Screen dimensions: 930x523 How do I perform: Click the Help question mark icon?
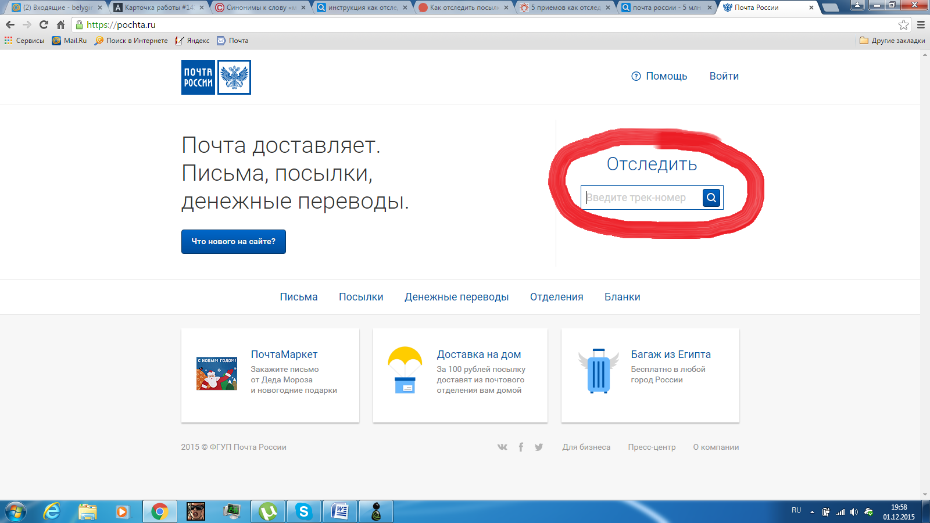coord(636,76)
